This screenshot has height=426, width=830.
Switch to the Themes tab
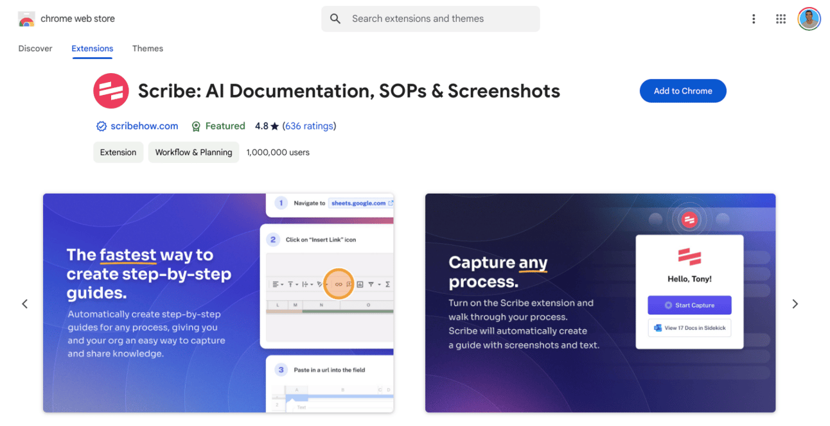coord(148,49)
